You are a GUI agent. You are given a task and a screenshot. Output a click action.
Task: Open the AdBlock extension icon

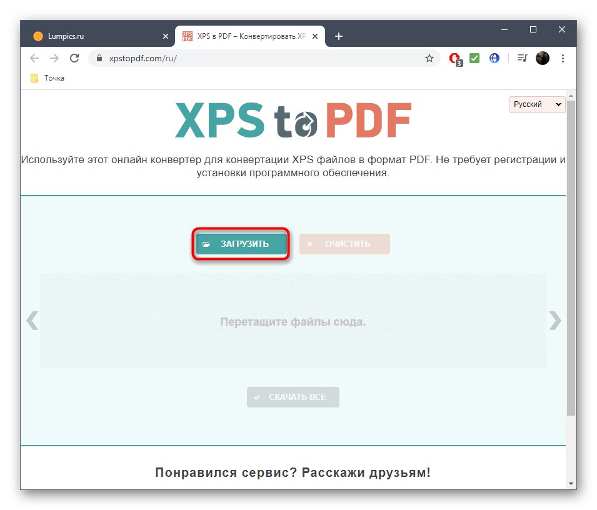(x=454, y=57)
